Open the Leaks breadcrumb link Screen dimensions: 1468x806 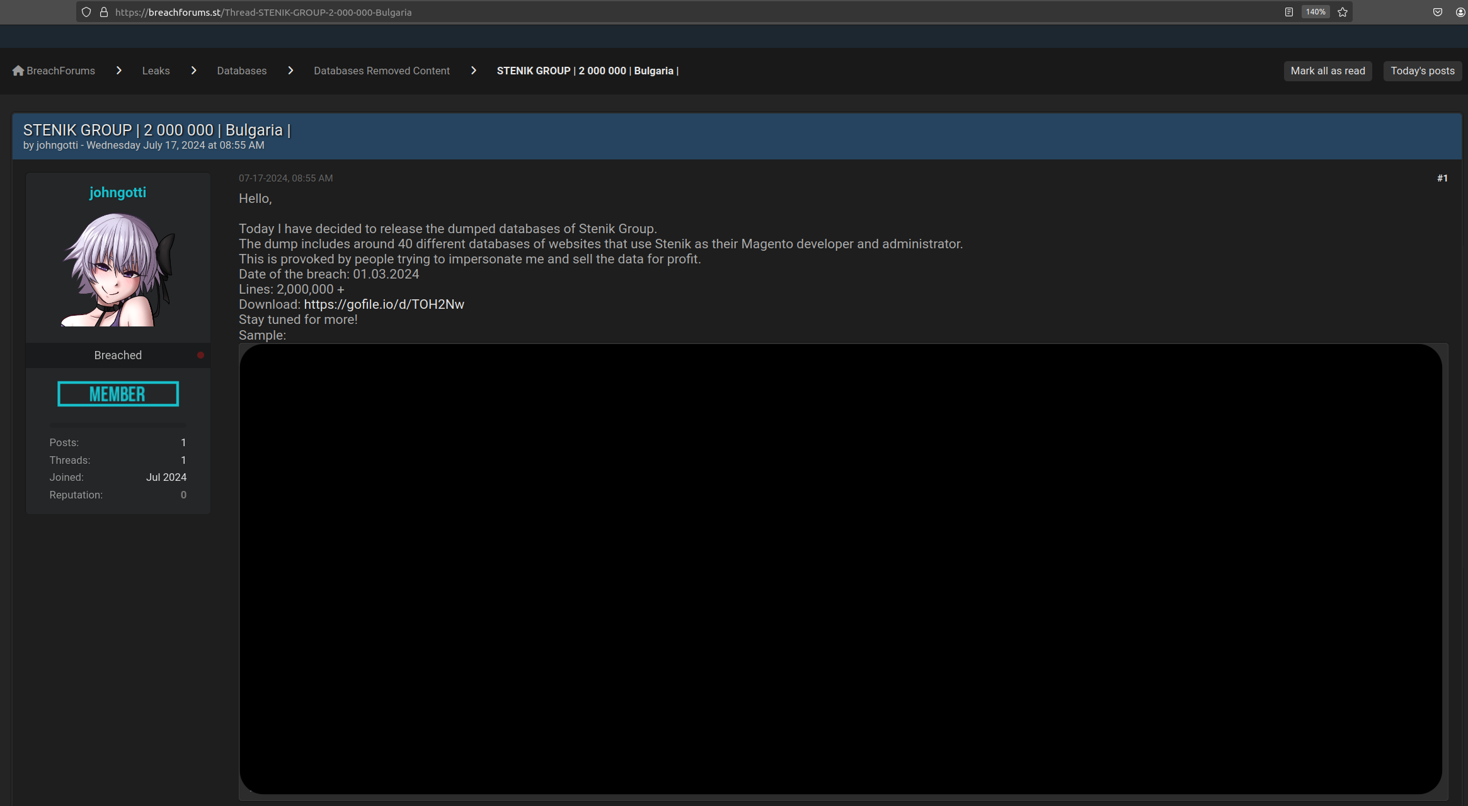click(x=156, y=71)
